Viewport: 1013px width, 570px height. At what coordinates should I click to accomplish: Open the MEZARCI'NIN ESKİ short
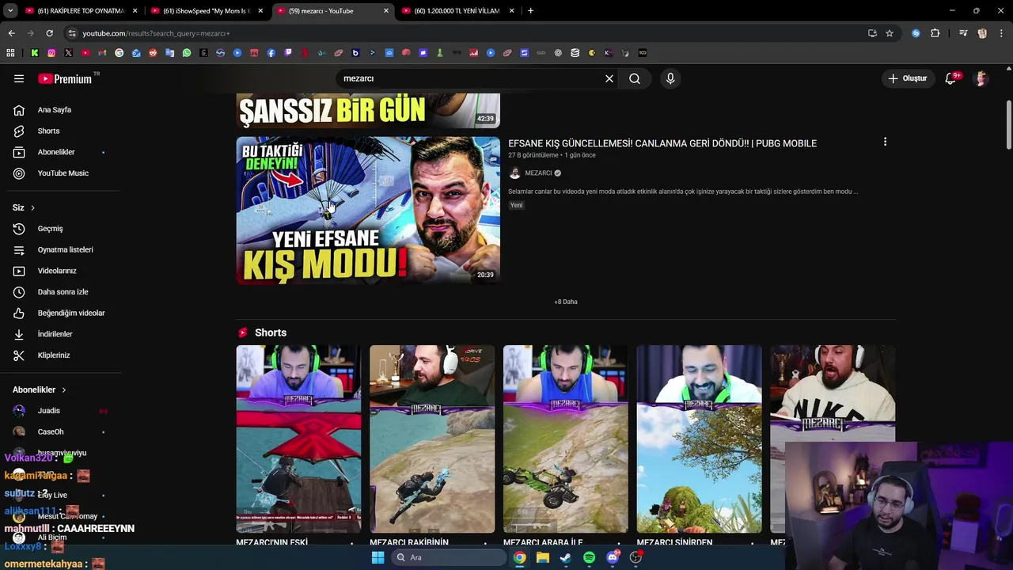(298, 439)
